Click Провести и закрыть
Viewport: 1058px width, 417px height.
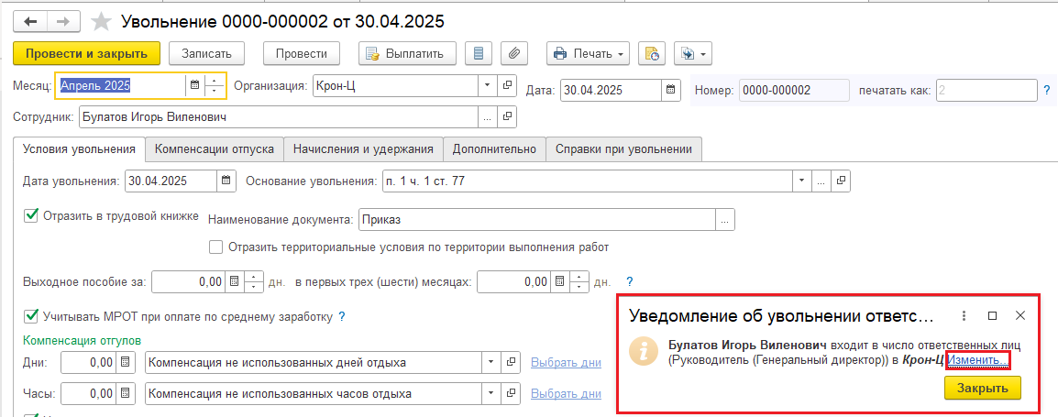(x=86, y=53)
